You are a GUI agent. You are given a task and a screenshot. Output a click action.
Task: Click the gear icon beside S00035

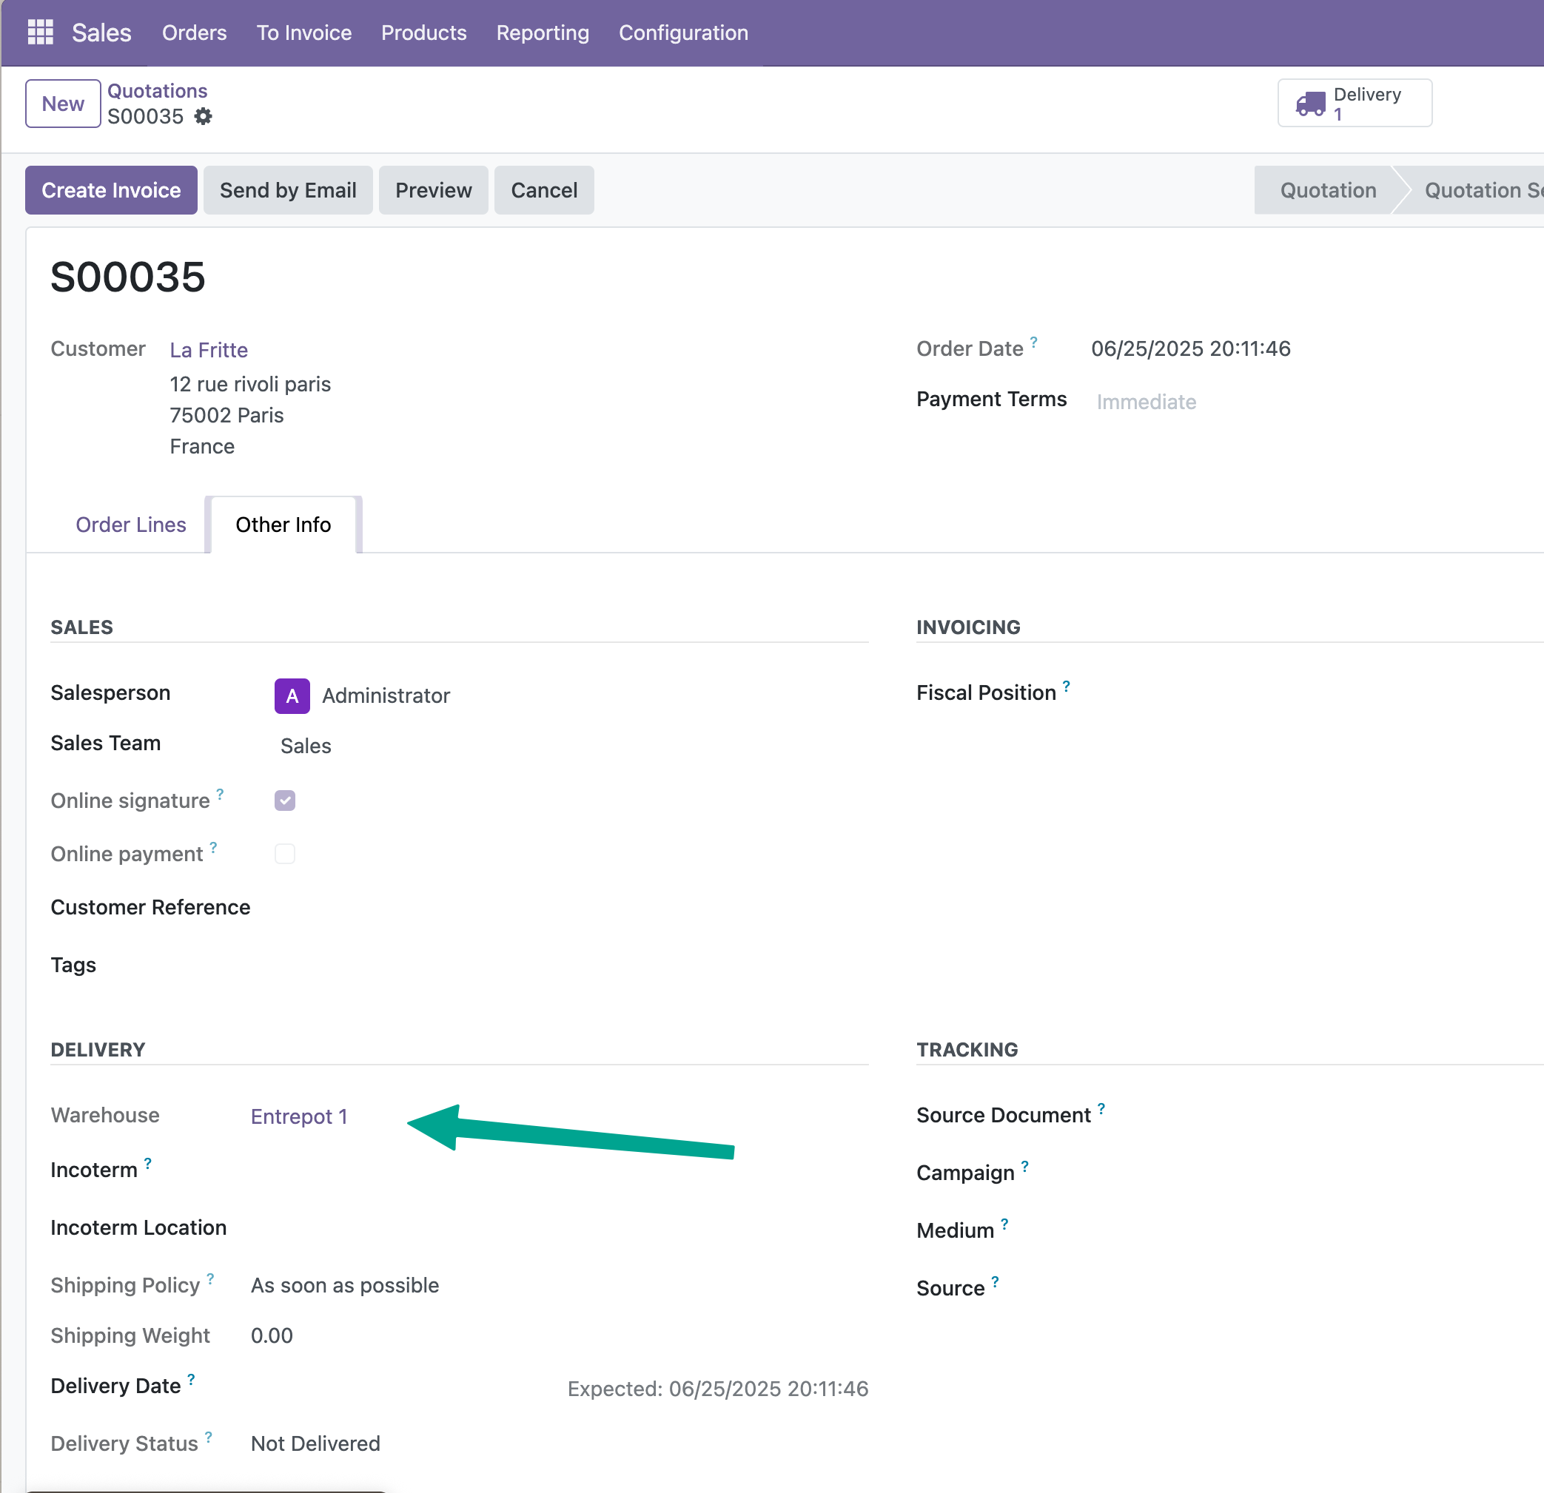[x=204, y=117]
